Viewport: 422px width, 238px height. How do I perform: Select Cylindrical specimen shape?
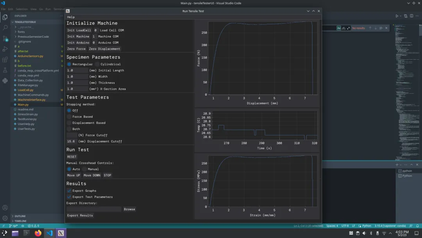pos(97,64)
